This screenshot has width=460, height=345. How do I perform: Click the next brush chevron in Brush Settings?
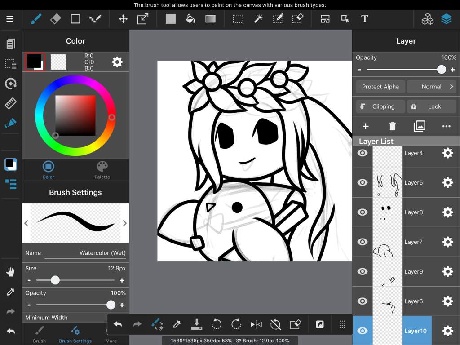[124, 223]
